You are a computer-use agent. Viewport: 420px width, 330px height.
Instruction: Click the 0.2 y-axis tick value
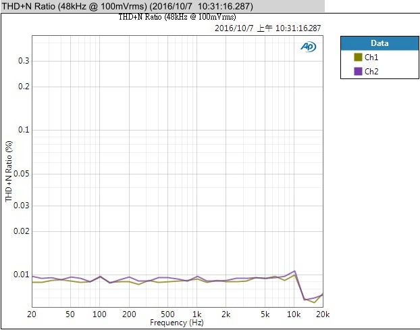click(x=24, y=87)
